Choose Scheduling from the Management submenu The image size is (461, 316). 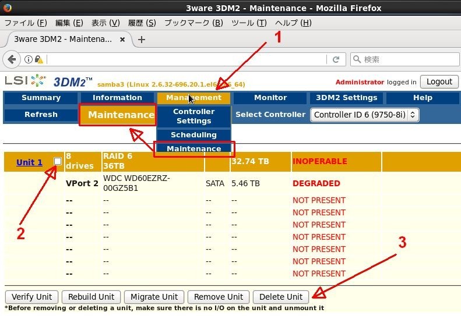[x=193, y=135]
